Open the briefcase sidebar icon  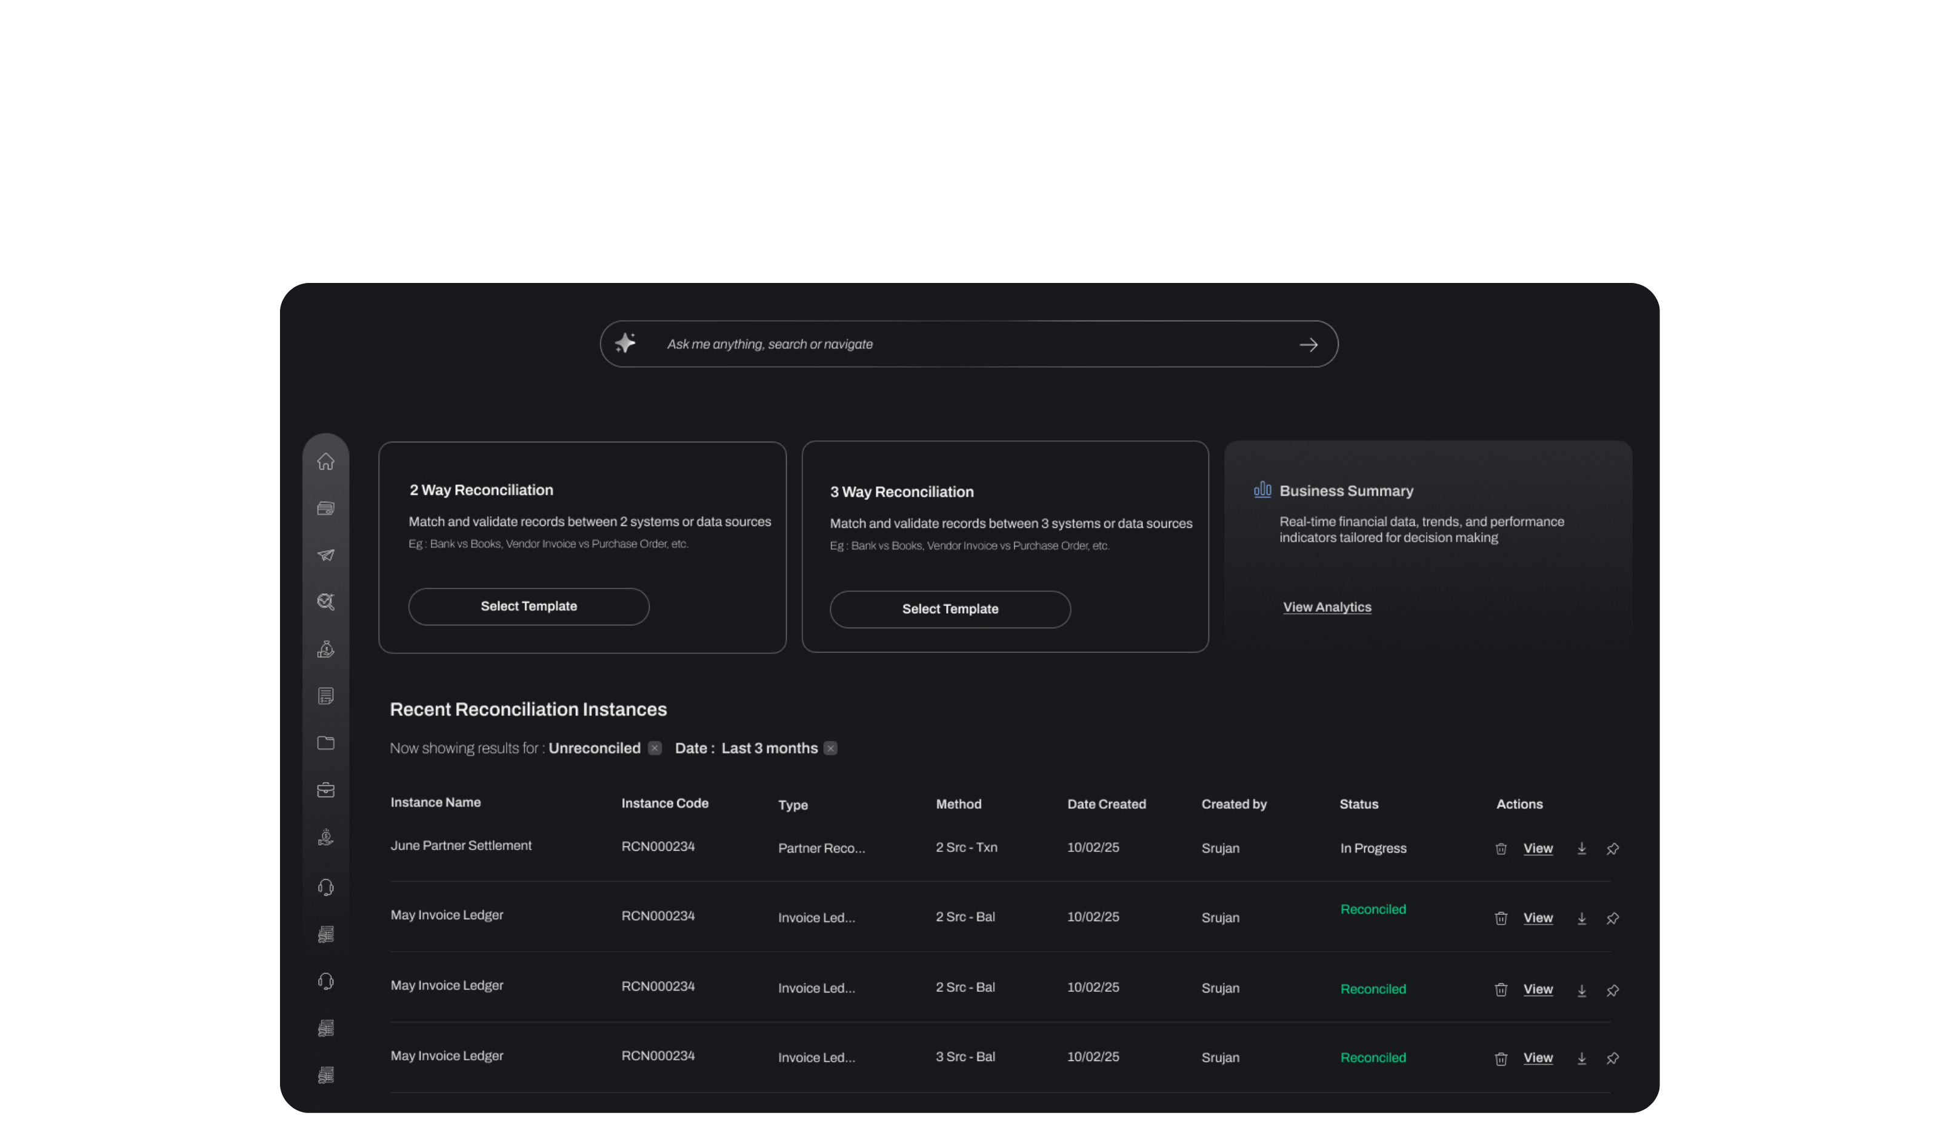(x=325, y=789)
